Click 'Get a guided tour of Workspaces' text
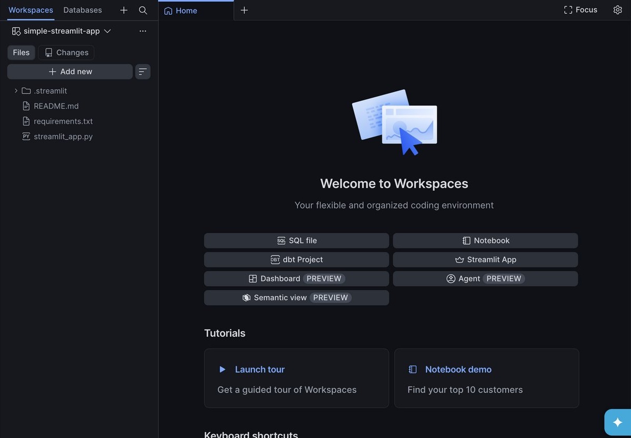The image size is (631, 438). pyautogui.click(x=287, y=390)
